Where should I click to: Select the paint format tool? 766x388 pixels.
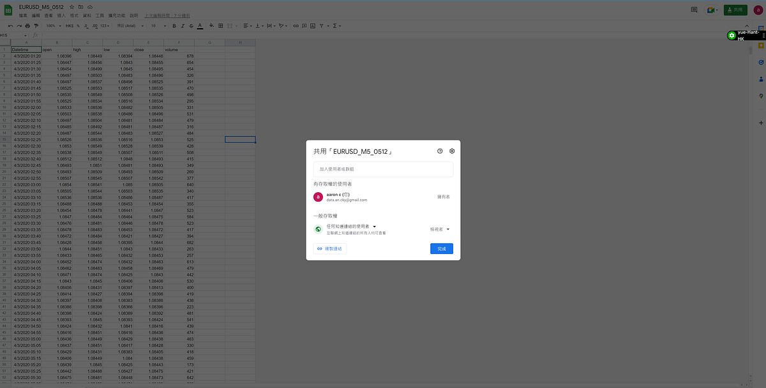click(37, 26)
